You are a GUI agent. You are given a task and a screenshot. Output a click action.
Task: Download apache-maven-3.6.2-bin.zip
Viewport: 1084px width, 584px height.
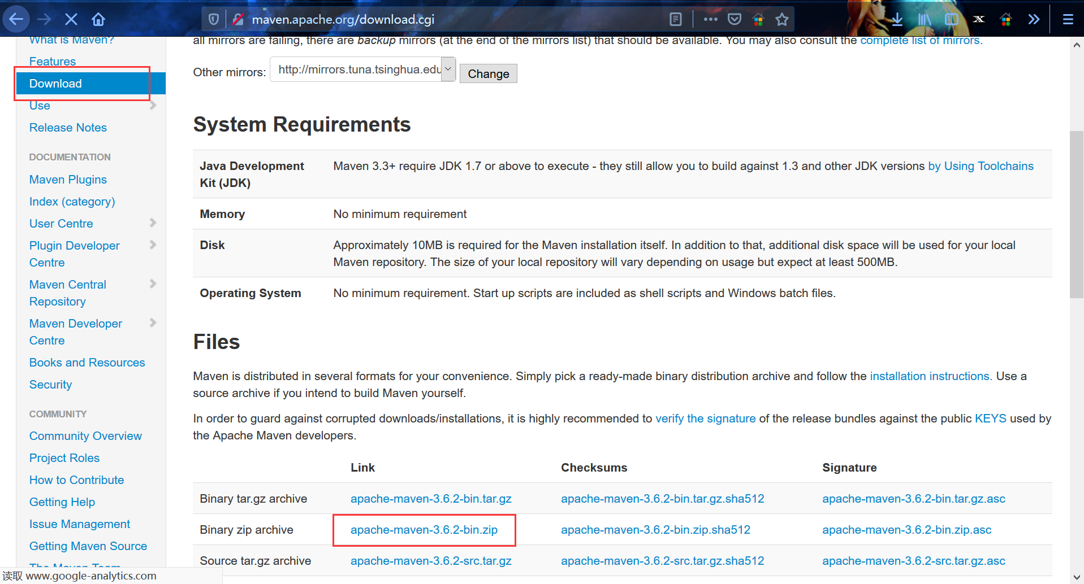pos(424,530)
